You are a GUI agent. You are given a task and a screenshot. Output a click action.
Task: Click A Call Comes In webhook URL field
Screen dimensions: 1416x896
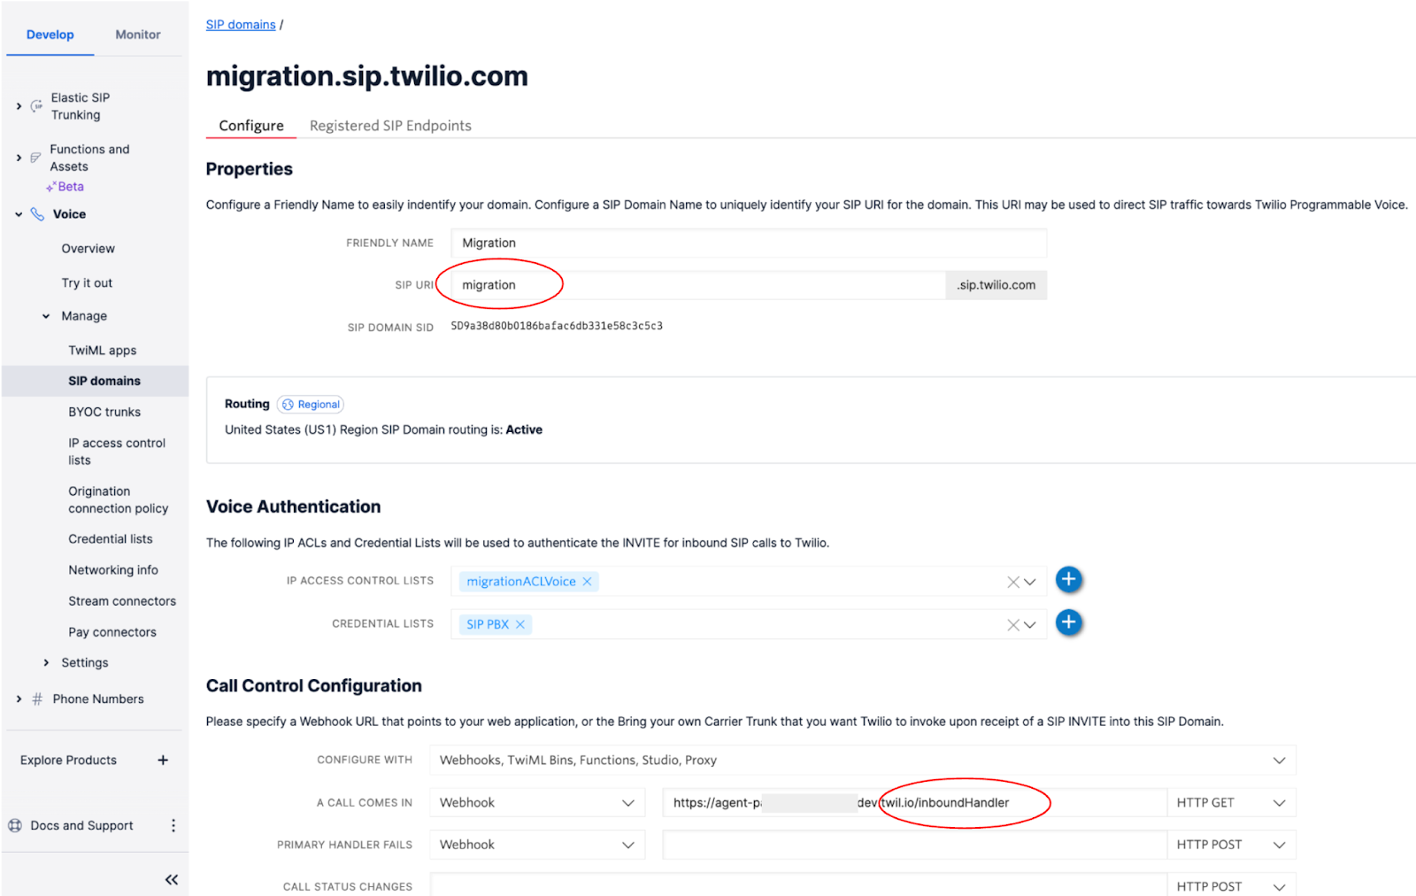915,802
